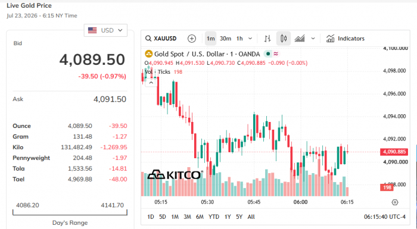The width and height of the screenshot is (417, 229).
Task: Click the Kitco logo on chart
Action: [175, 174]
